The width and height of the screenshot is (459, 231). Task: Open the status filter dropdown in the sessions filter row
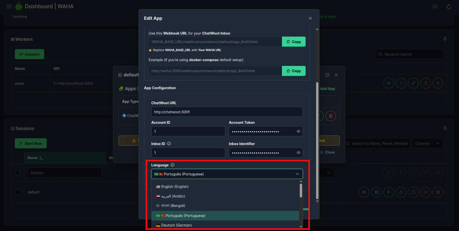coord(328,173)
